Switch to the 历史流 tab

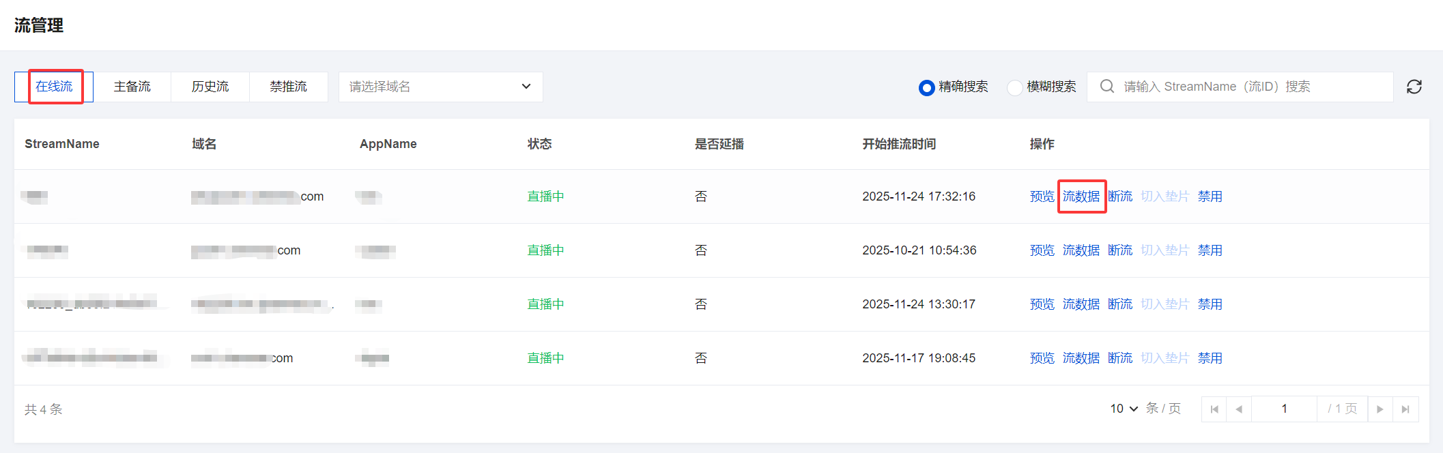(x=210, y=87)
